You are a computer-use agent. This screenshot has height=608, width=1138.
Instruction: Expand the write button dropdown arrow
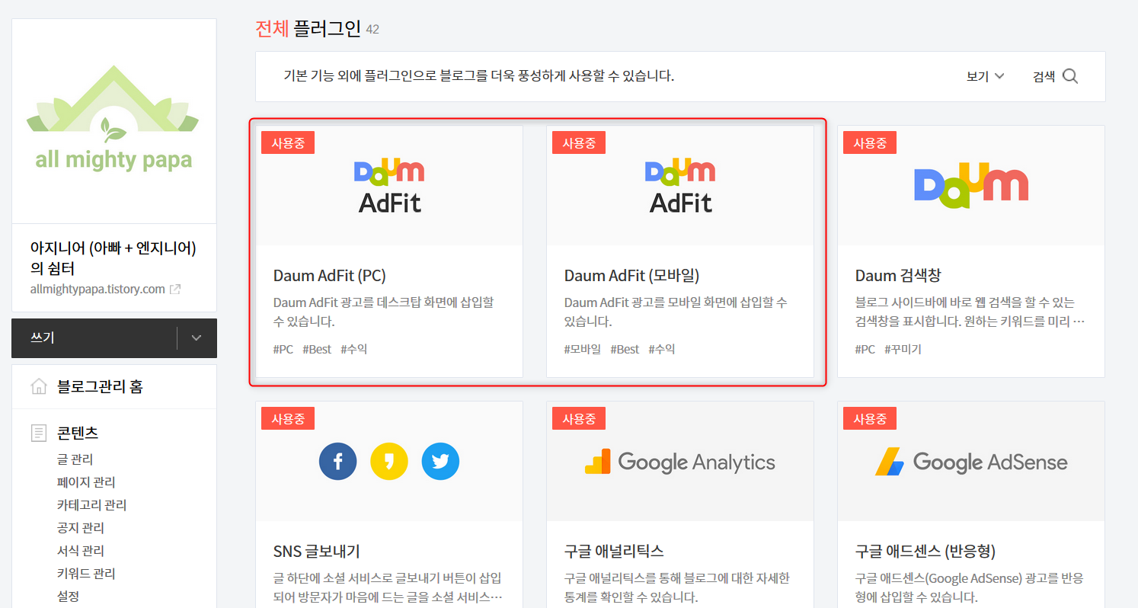tap(197, 338)
